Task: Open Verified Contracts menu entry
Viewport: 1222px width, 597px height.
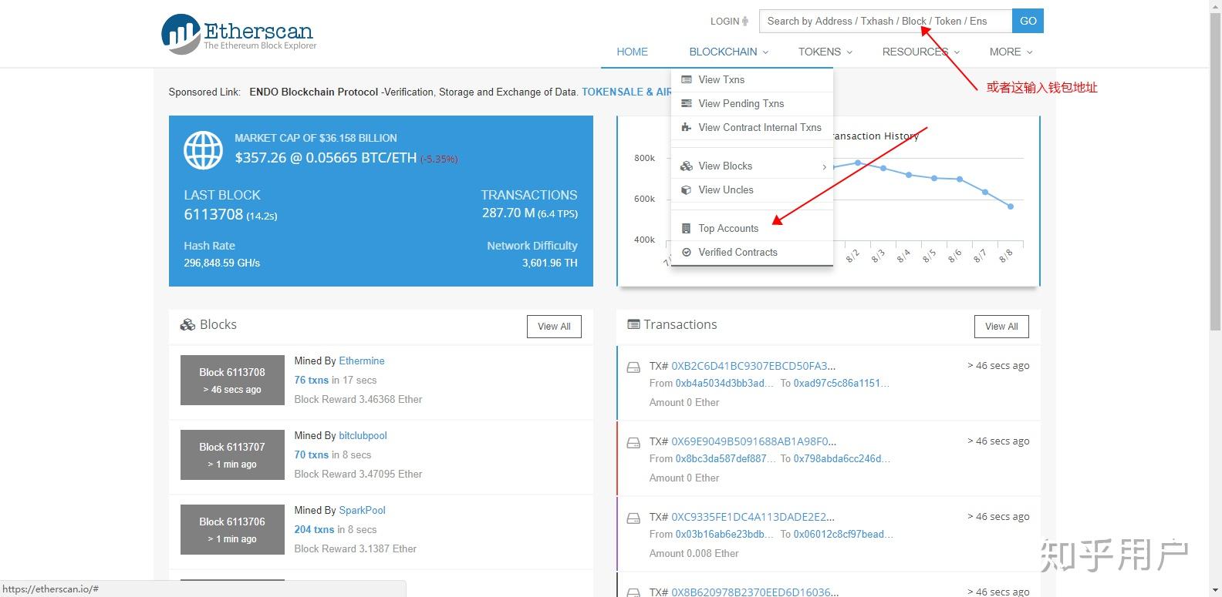Action: (752, 252)
